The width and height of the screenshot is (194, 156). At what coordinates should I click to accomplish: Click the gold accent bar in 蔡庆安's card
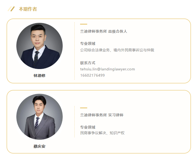[84, 108]
